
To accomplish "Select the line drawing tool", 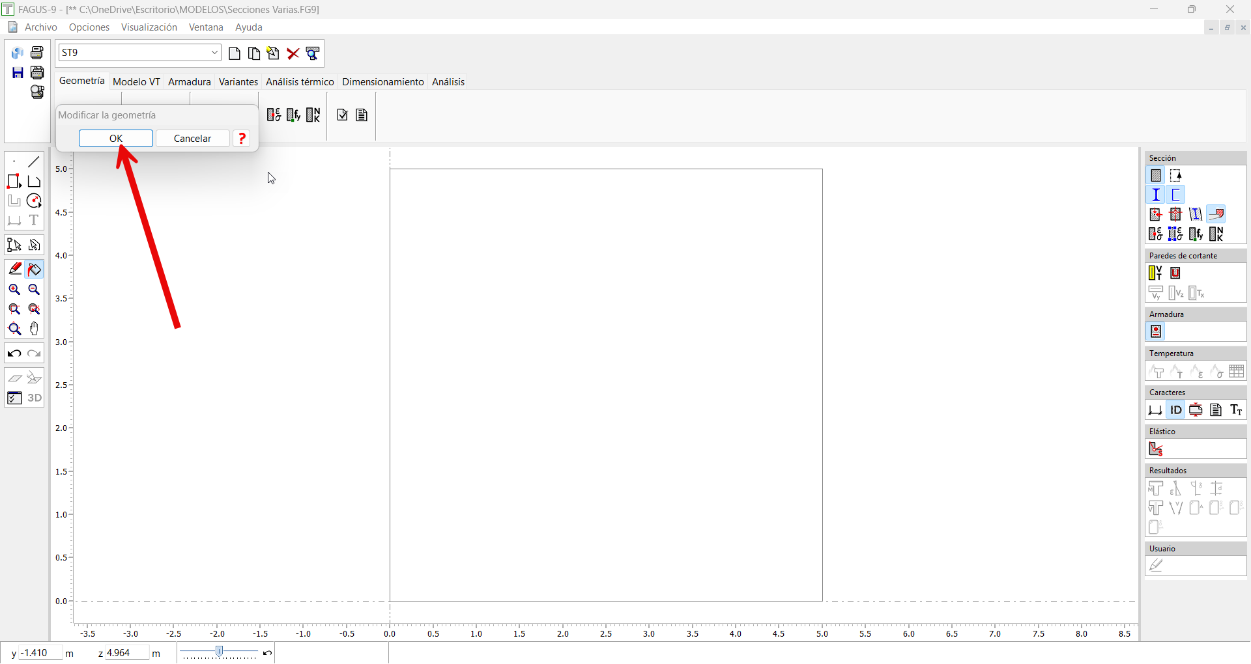I will [35, 161].
